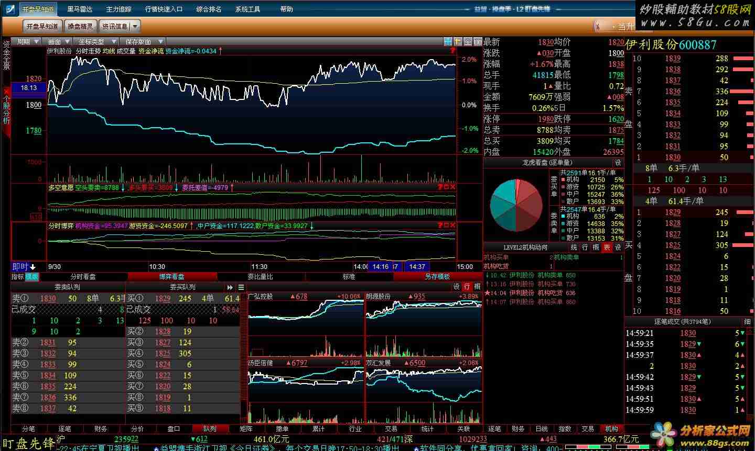Switch to the 委比量比 template tab

pos(261,276)
